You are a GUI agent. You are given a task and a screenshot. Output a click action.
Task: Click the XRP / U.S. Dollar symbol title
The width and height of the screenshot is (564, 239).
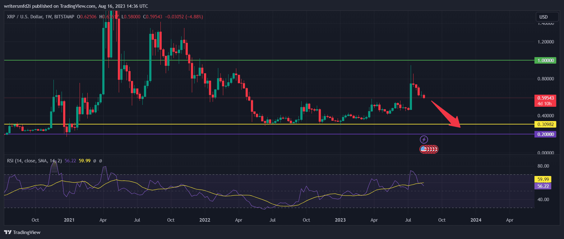[x=25, y=17]
